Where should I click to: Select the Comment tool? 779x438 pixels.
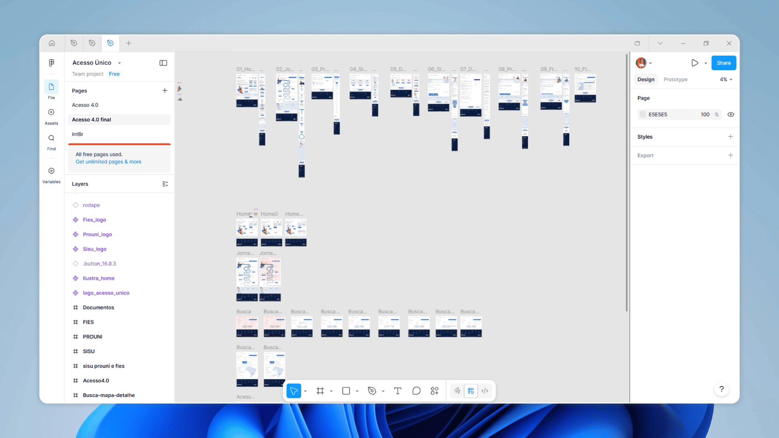[416, 391]
